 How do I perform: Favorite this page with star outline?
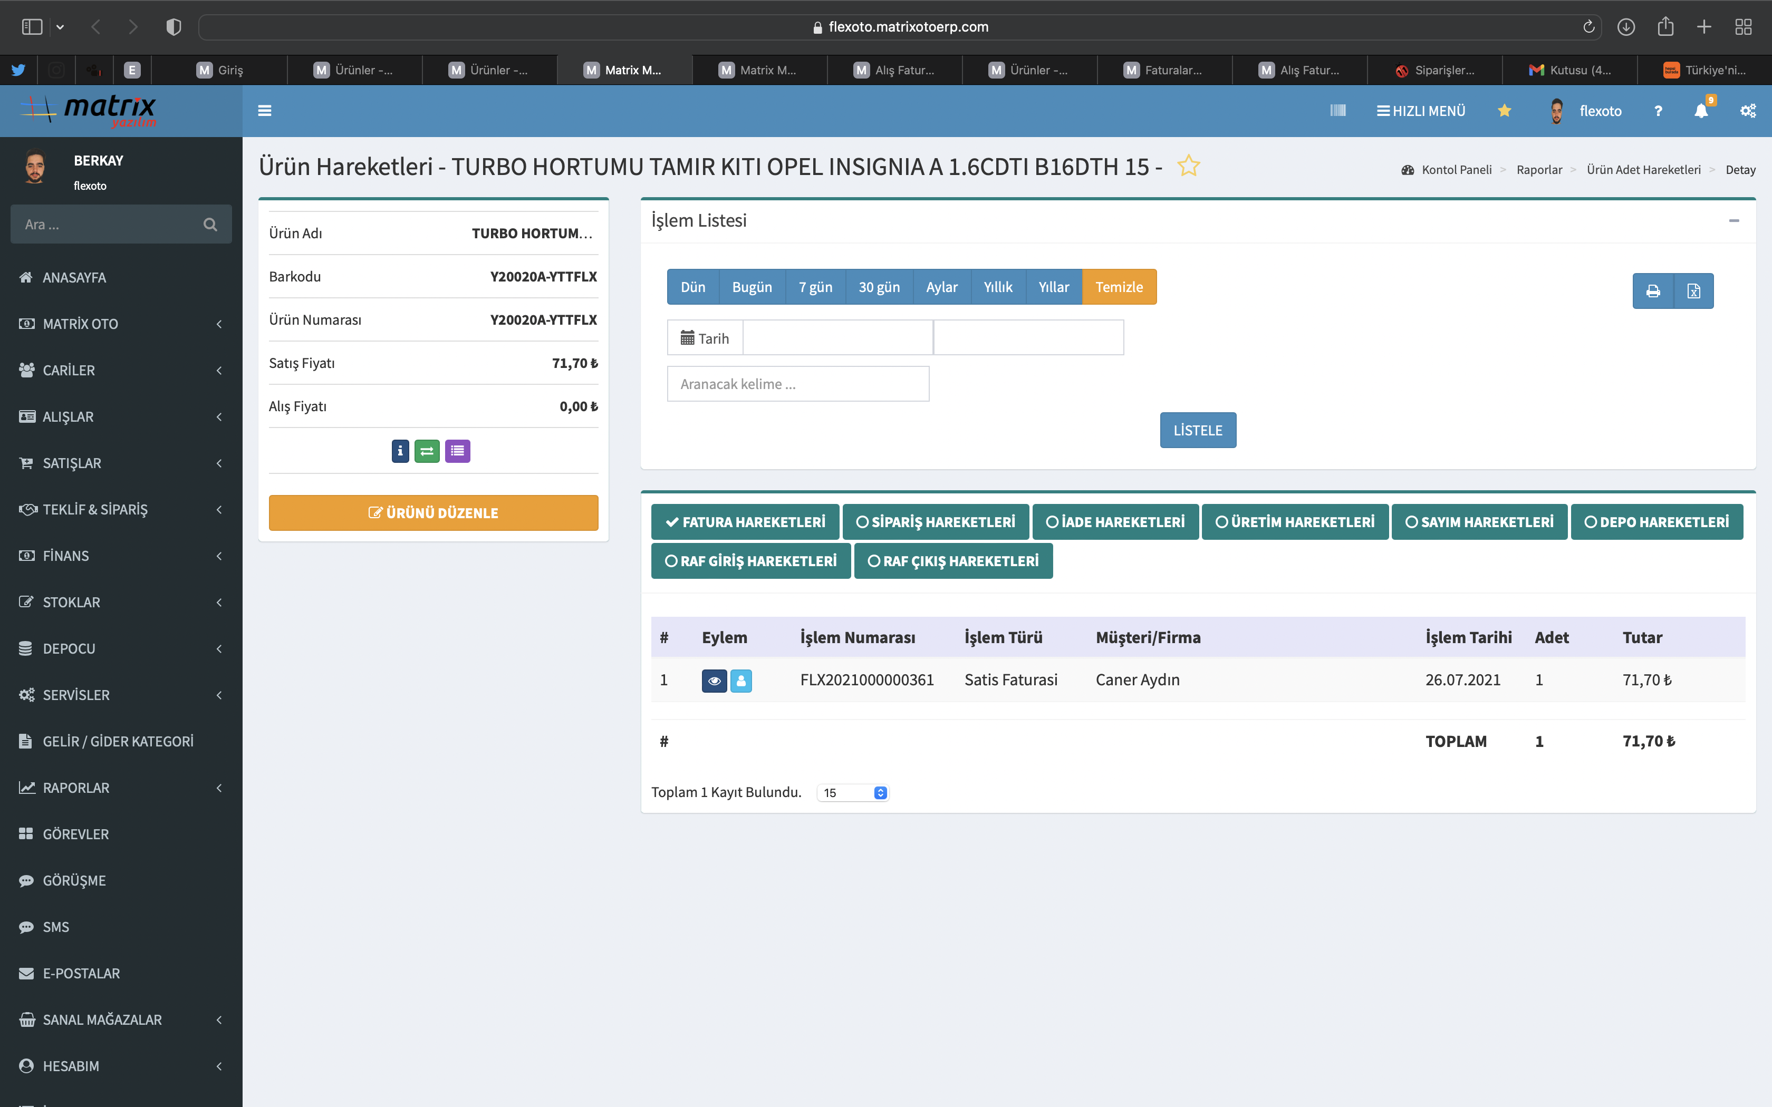point(1188,166)
